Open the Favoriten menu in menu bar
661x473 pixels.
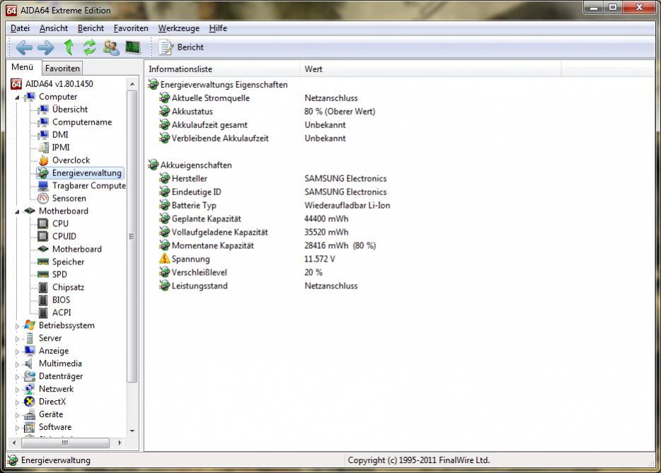pyautogui.click(x=131, y=28)
